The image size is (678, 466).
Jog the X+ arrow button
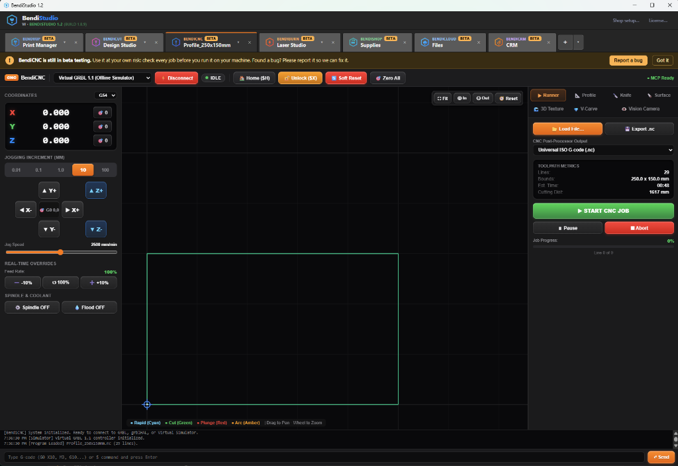(72, 209)
